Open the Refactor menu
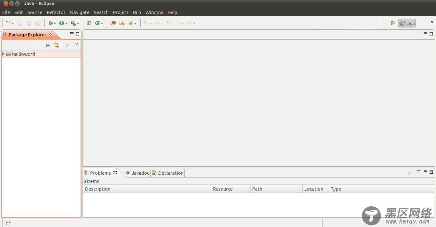Screen dimensions: 436x227 (56, 12)
